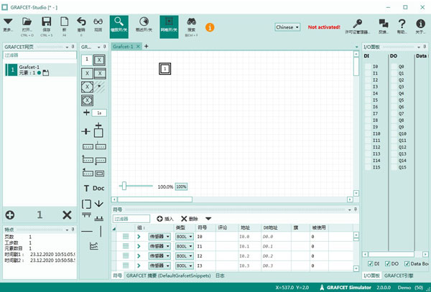Open the Chinese language dropdown
Image resolution: width=431 pixels, height=292 pixels.
click(287, 27)
